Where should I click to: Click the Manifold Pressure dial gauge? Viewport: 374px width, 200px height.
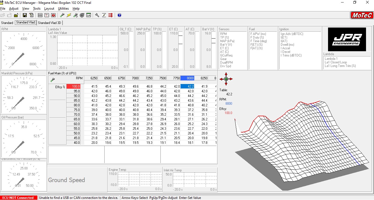[24, 94]
